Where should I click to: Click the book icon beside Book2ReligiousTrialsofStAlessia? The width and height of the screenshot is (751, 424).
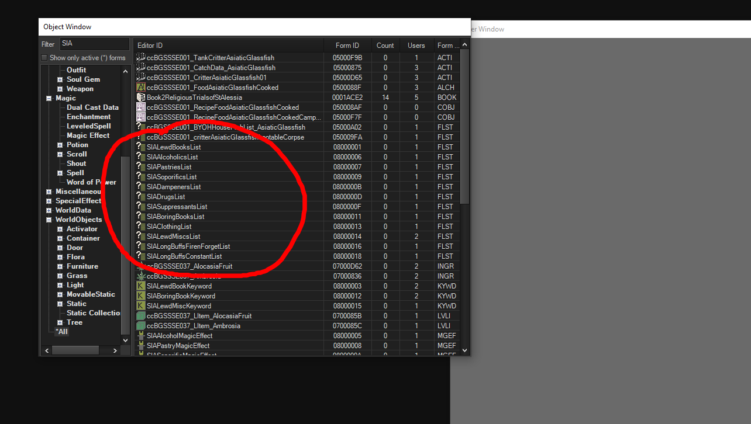140,97
